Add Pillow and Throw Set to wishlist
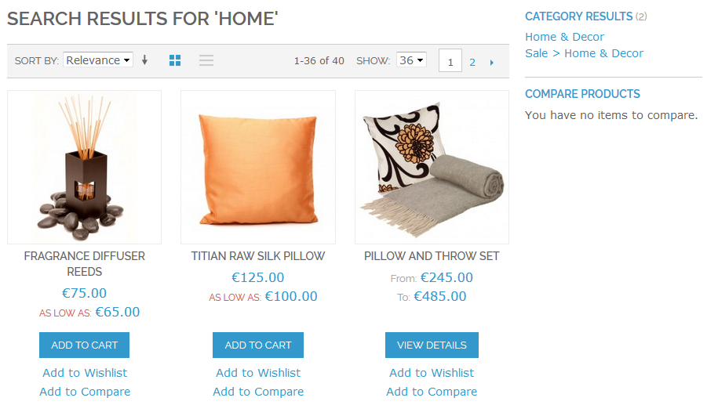The image size is (707, 405). pos(432,373)
